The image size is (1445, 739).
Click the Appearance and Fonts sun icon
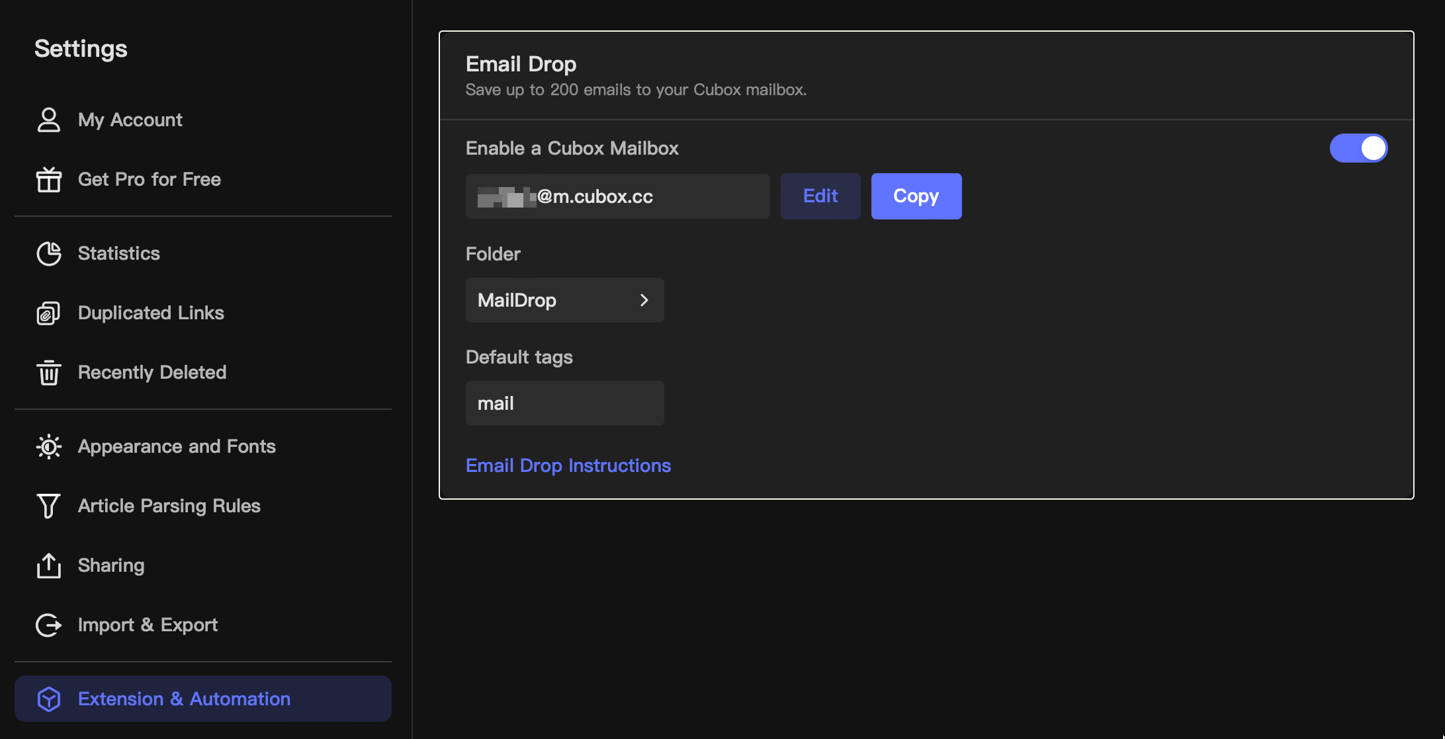[48, 446]
